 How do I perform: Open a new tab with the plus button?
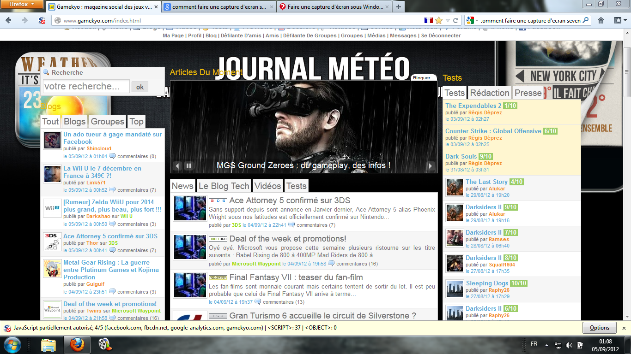398,7
